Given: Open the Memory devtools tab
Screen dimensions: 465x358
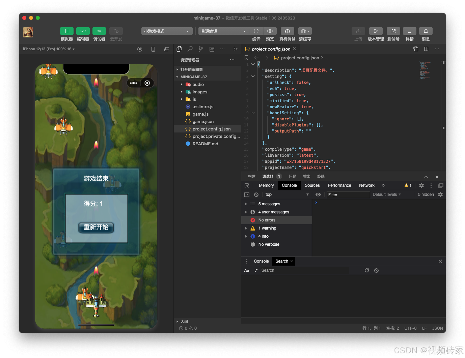Looking at the screenshot, I should pos(266,185).
